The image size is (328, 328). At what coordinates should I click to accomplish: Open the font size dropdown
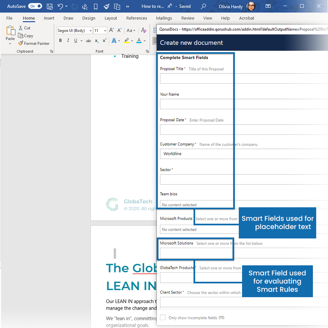(x=105, y=31)
